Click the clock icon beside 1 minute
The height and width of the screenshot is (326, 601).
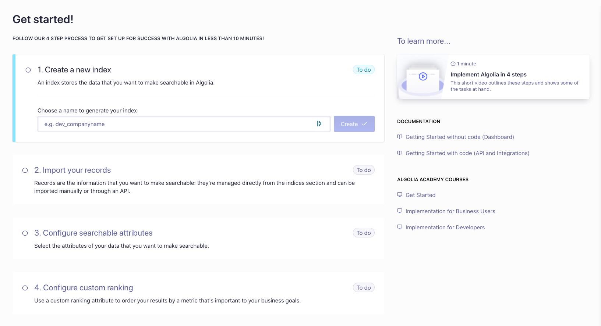[x=453, y=64]
